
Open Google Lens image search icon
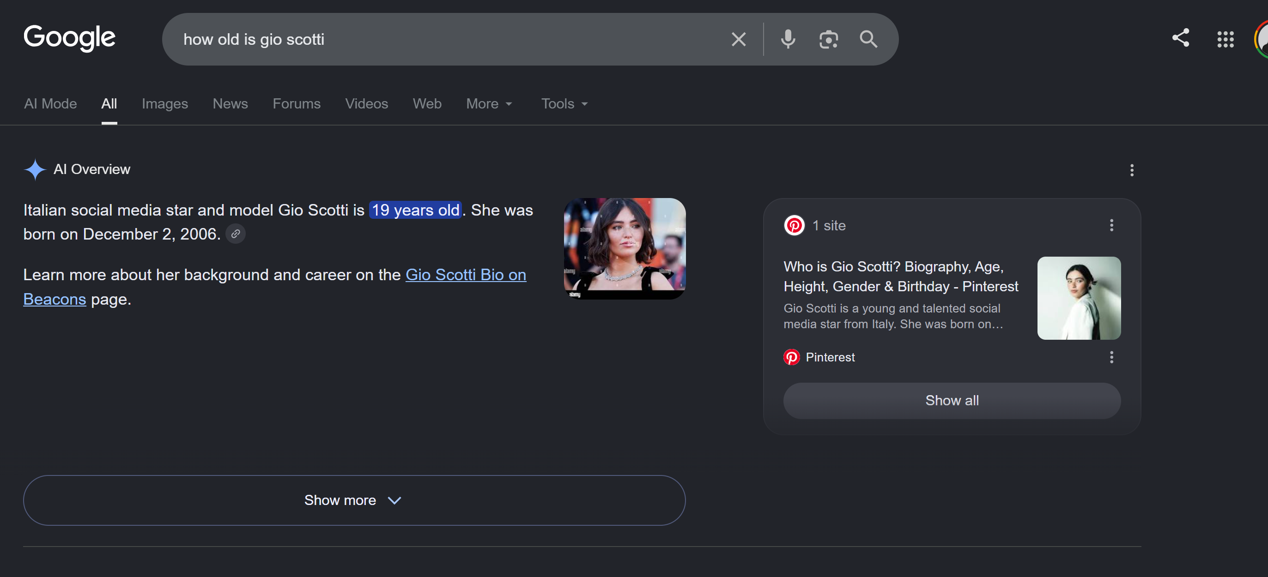click(x=828, y=39)
